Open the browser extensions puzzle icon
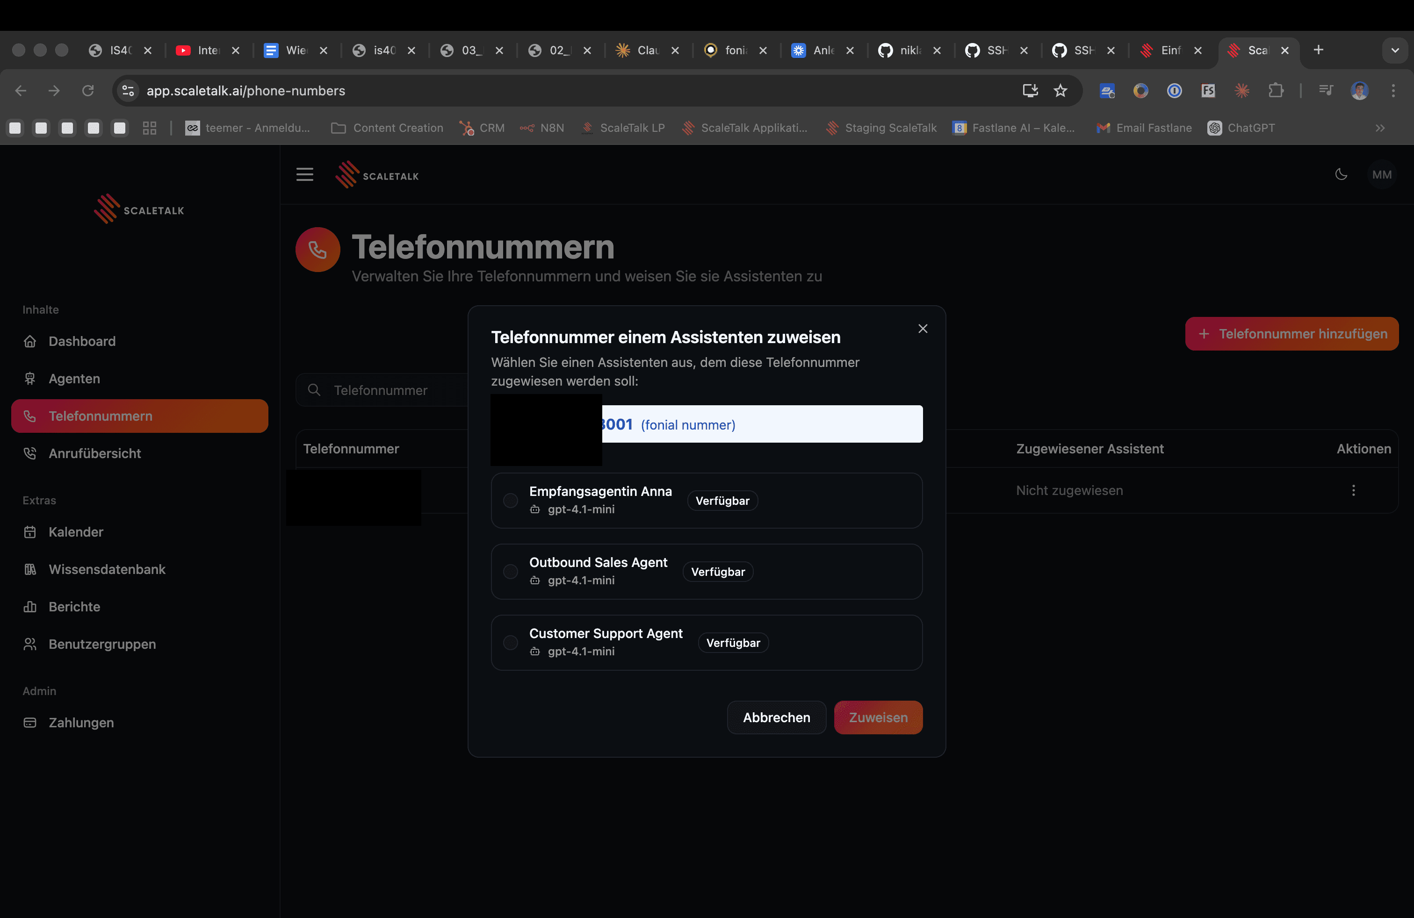The image size is (1414, 918). [1276, 90]
